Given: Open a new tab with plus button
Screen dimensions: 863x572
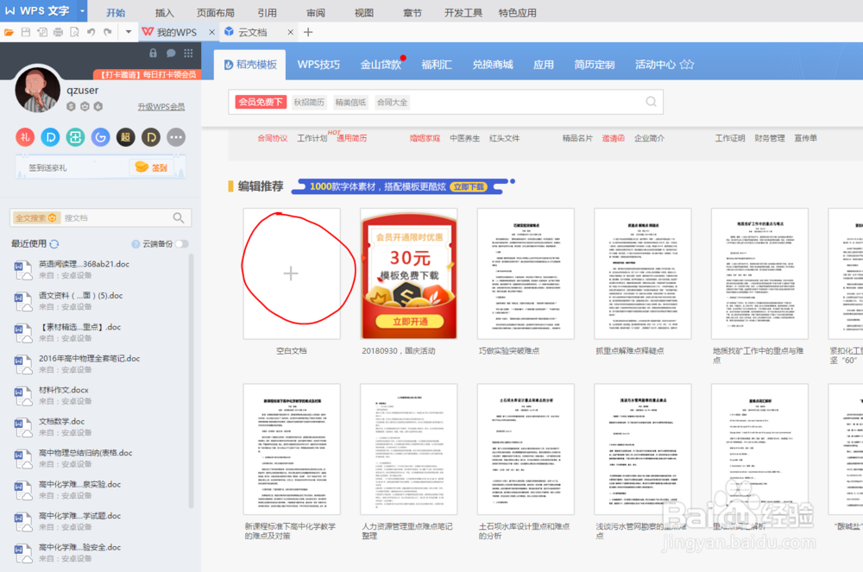Looking at the screenshot, I should (x=308, y=33).
